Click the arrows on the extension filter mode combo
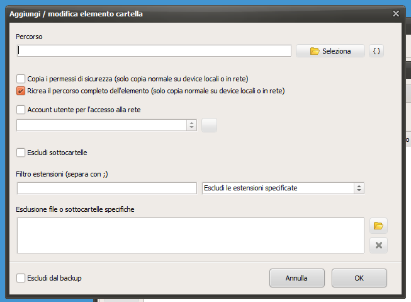 point(359,188)
